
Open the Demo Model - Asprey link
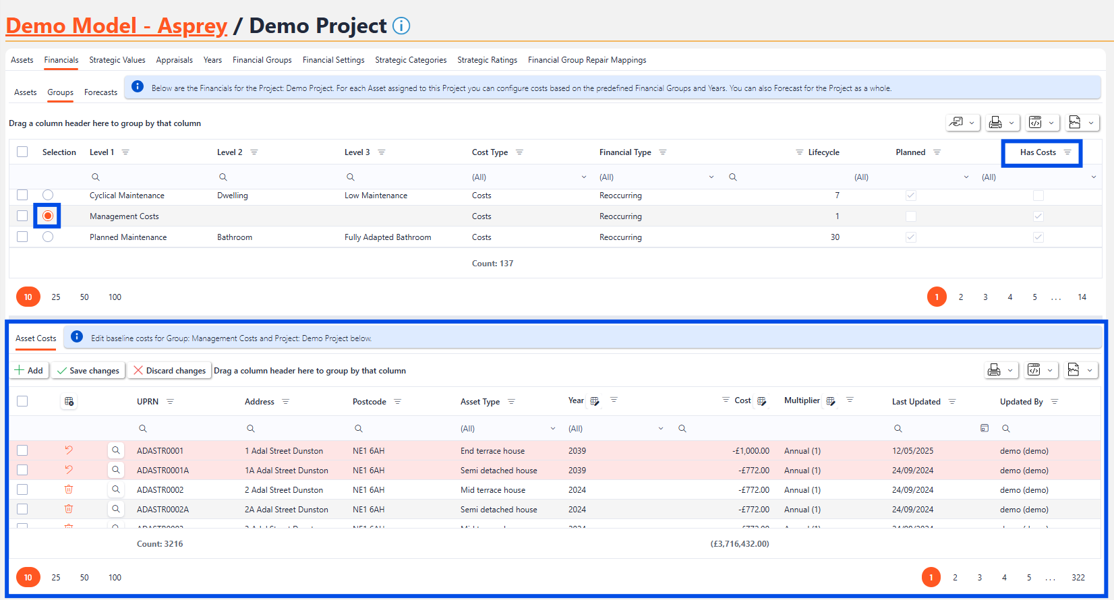[x=117, y=26]
